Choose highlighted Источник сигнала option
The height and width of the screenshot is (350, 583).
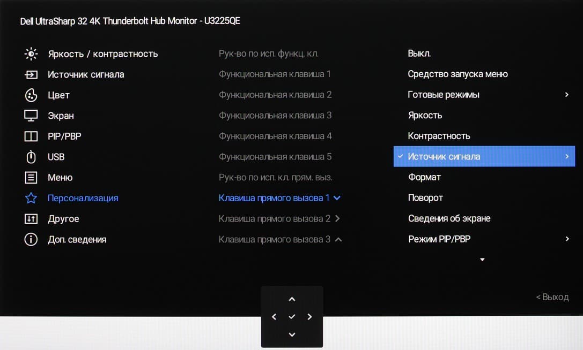click(x=484, y=156)
